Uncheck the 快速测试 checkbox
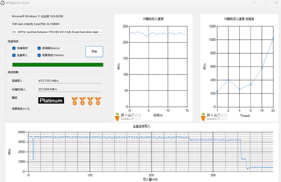The height and width of the screenshot is (182, 281). pos(14,48)
